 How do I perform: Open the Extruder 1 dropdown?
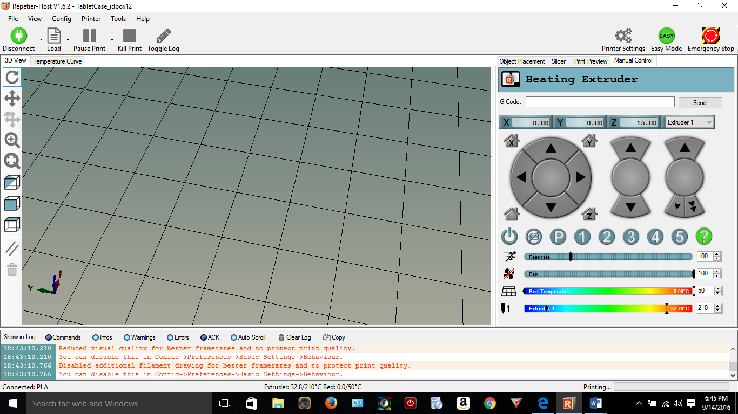point(690,122)
